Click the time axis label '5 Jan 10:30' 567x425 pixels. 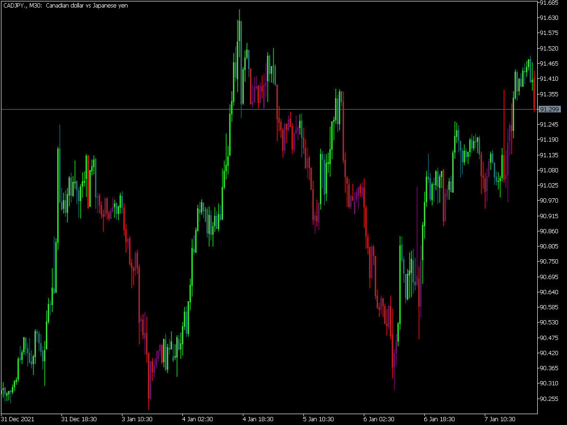[x=319, y=419]
